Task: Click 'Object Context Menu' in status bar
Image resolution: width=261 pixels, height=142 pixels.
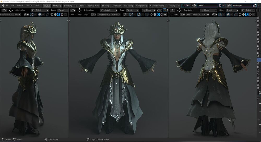Action: coord(100,139)
